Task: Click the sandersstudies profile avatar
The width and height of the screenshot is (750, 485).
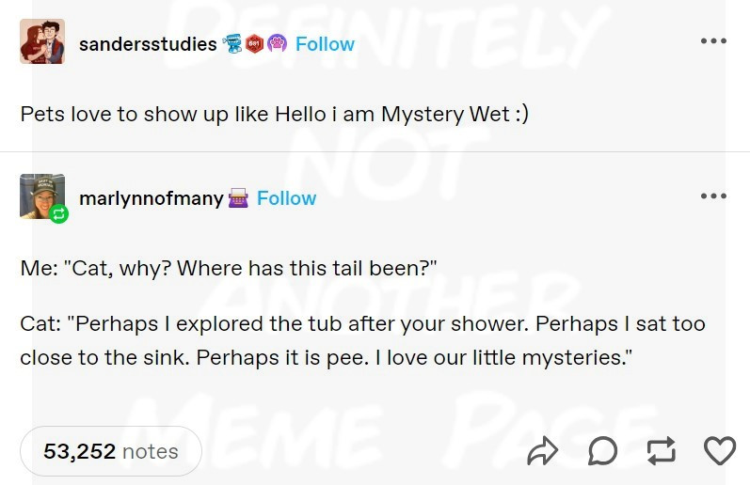Action: 42,41
